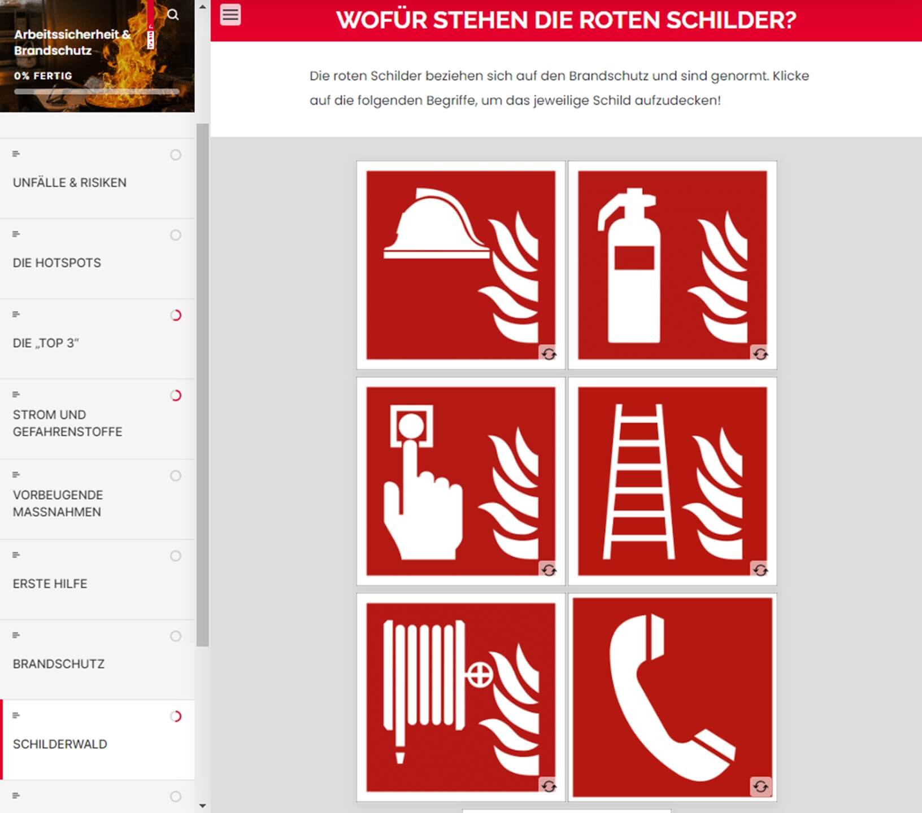Click scrollbar up arrow in sidebar
The image size is (922, 813).
coord(202,7)
